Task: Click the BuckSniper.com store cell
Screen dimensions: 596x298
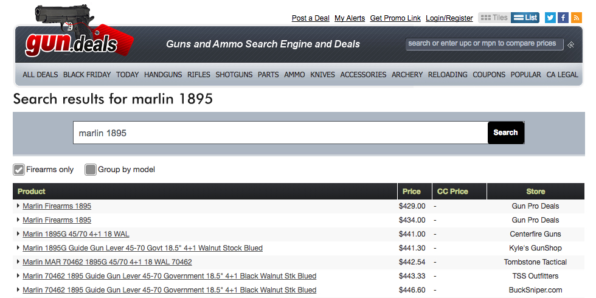Action: tap(536, 290)
